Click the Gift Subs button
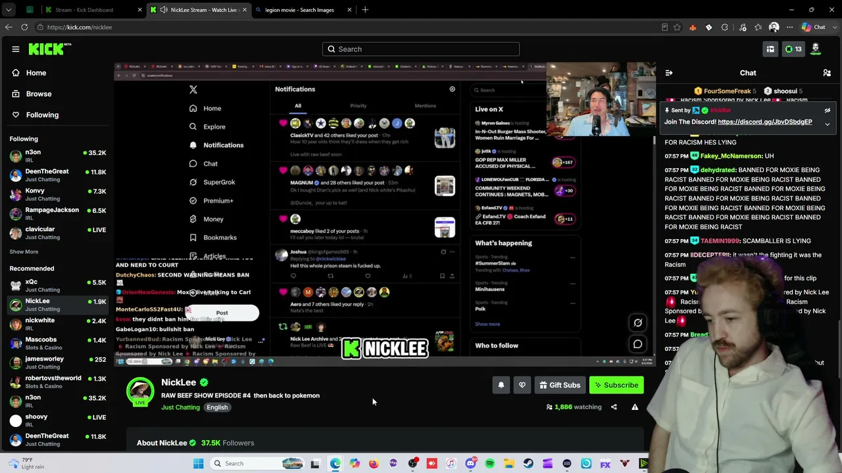 [x=560, y=385]
